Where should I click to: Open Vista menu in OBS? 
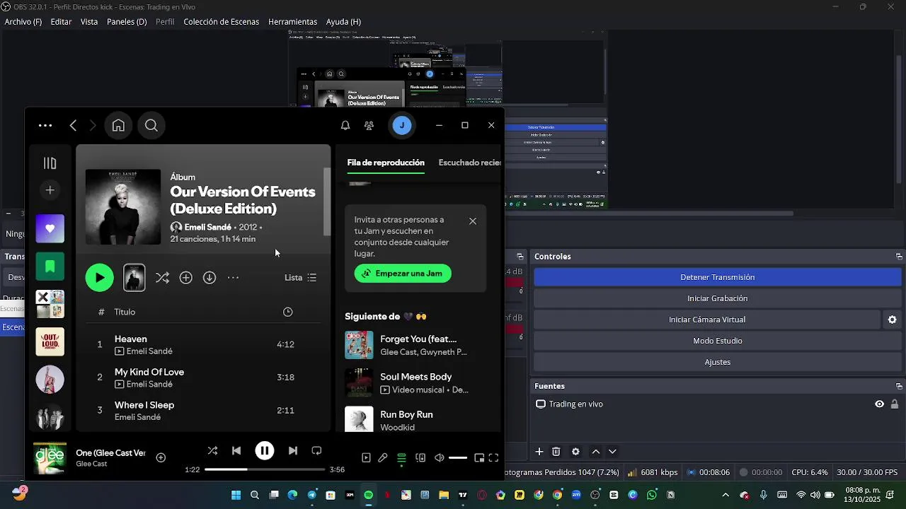[89, 22]
